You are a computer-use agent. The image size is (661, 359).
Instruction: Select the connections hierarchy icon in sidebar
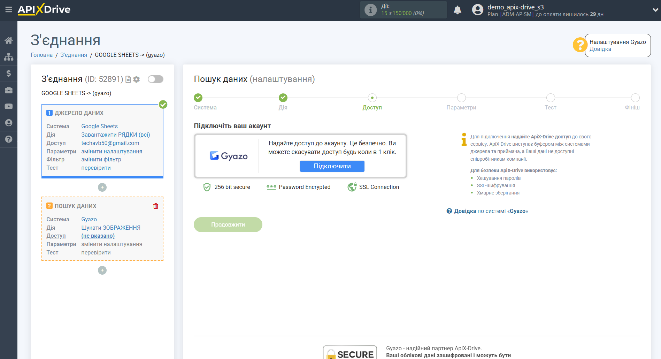pyautogui.click(x=9, y=56)
